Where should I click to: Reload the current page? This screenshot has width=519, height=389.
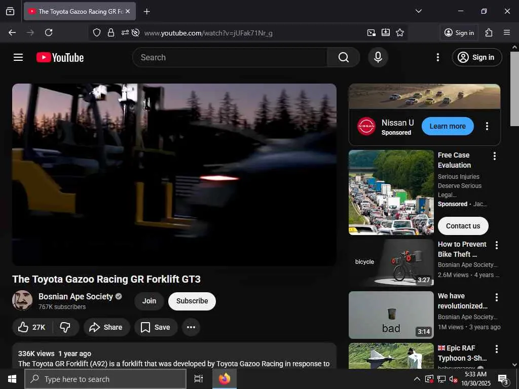[49, 32]
